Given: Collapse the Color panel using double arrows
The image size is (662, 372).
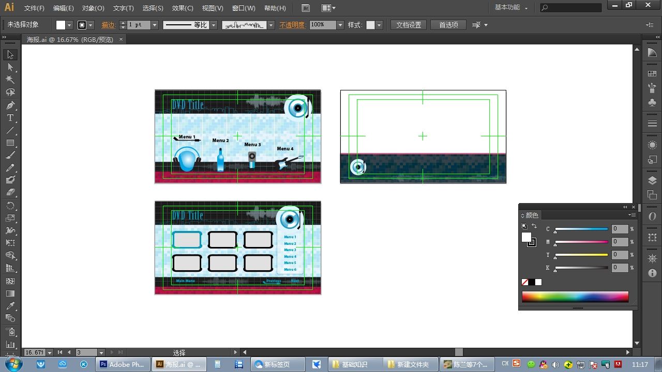Looking at the screenshot, I should tap(625, 207).
